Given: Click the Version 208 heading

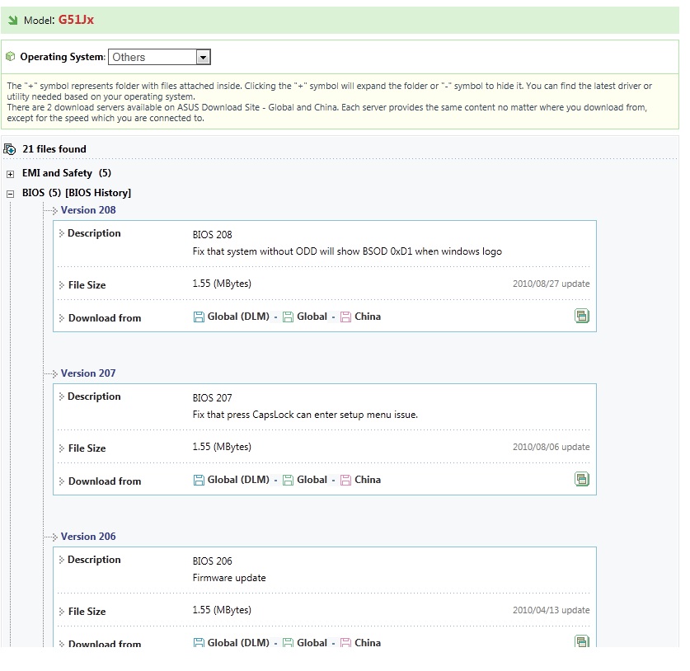Looking at the screenshot, I should click(x=88, y=210).
